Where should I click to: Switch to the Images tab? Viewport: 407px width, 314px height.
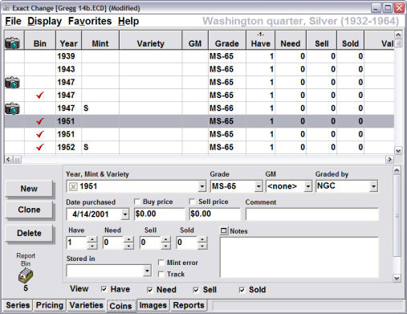pos(153,305)
